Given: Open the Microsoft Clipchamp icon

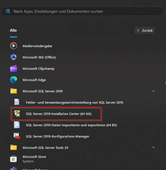Looking at the screenshot, I should pos(14,68).
